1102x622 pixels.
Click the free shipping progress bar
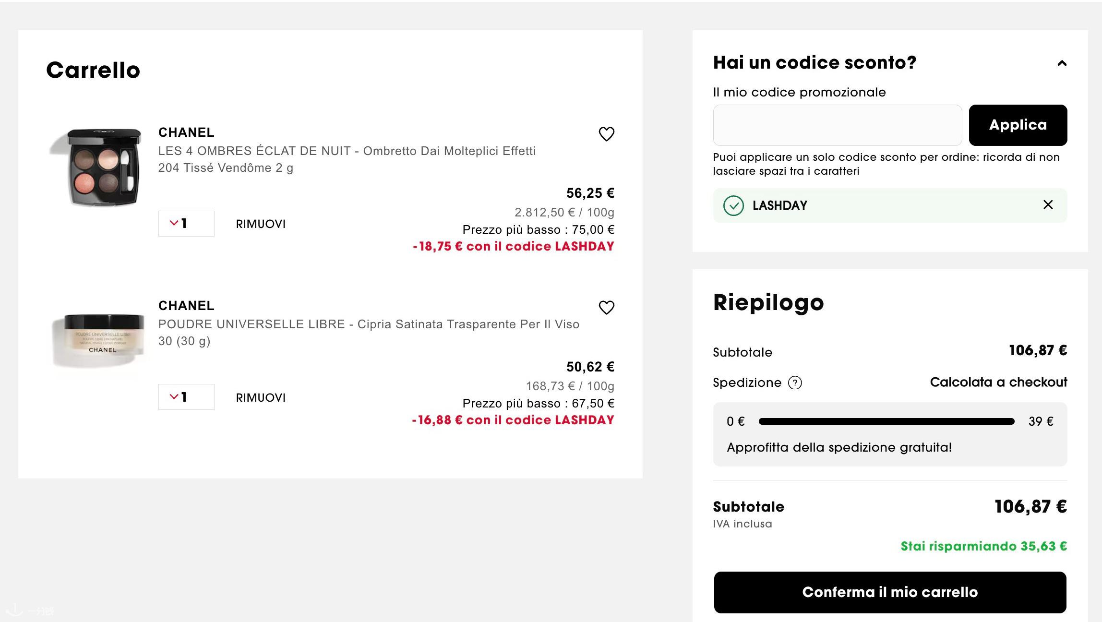pyautogui.click(x=886, y=421)
